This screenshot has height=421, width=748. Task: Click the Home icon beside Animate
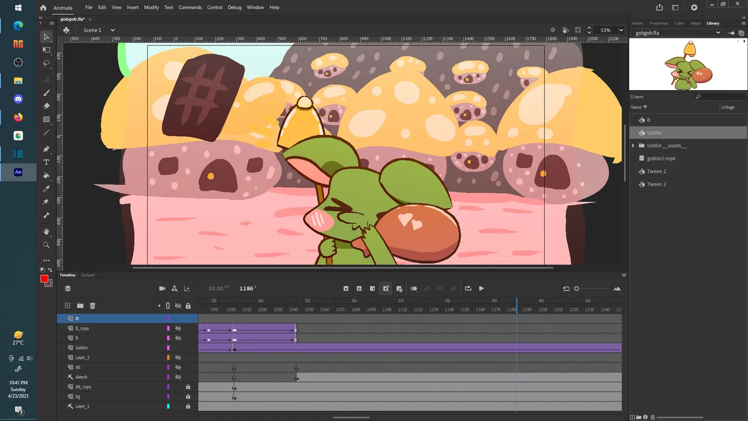[x=43, y=8]
